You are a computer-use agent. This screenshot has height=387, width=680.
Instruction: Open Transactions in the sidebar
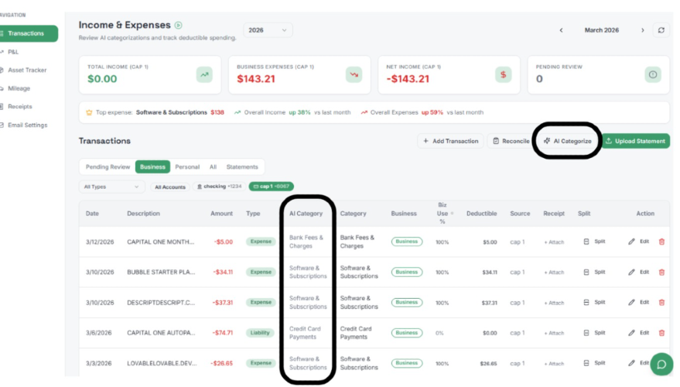29,33
